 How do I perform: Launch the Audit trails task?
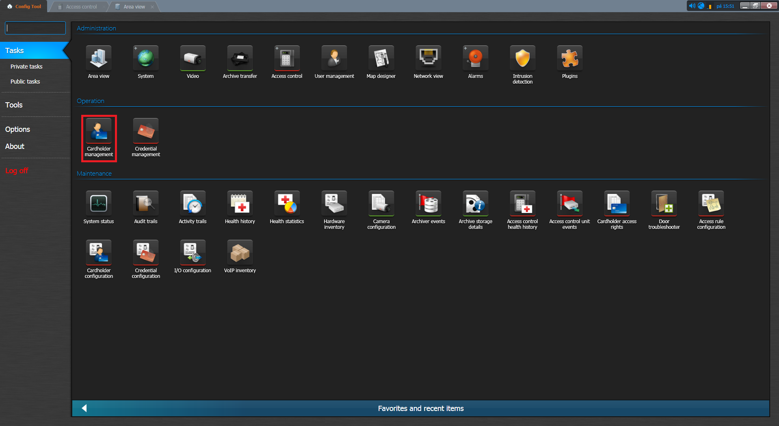point(146,204)
